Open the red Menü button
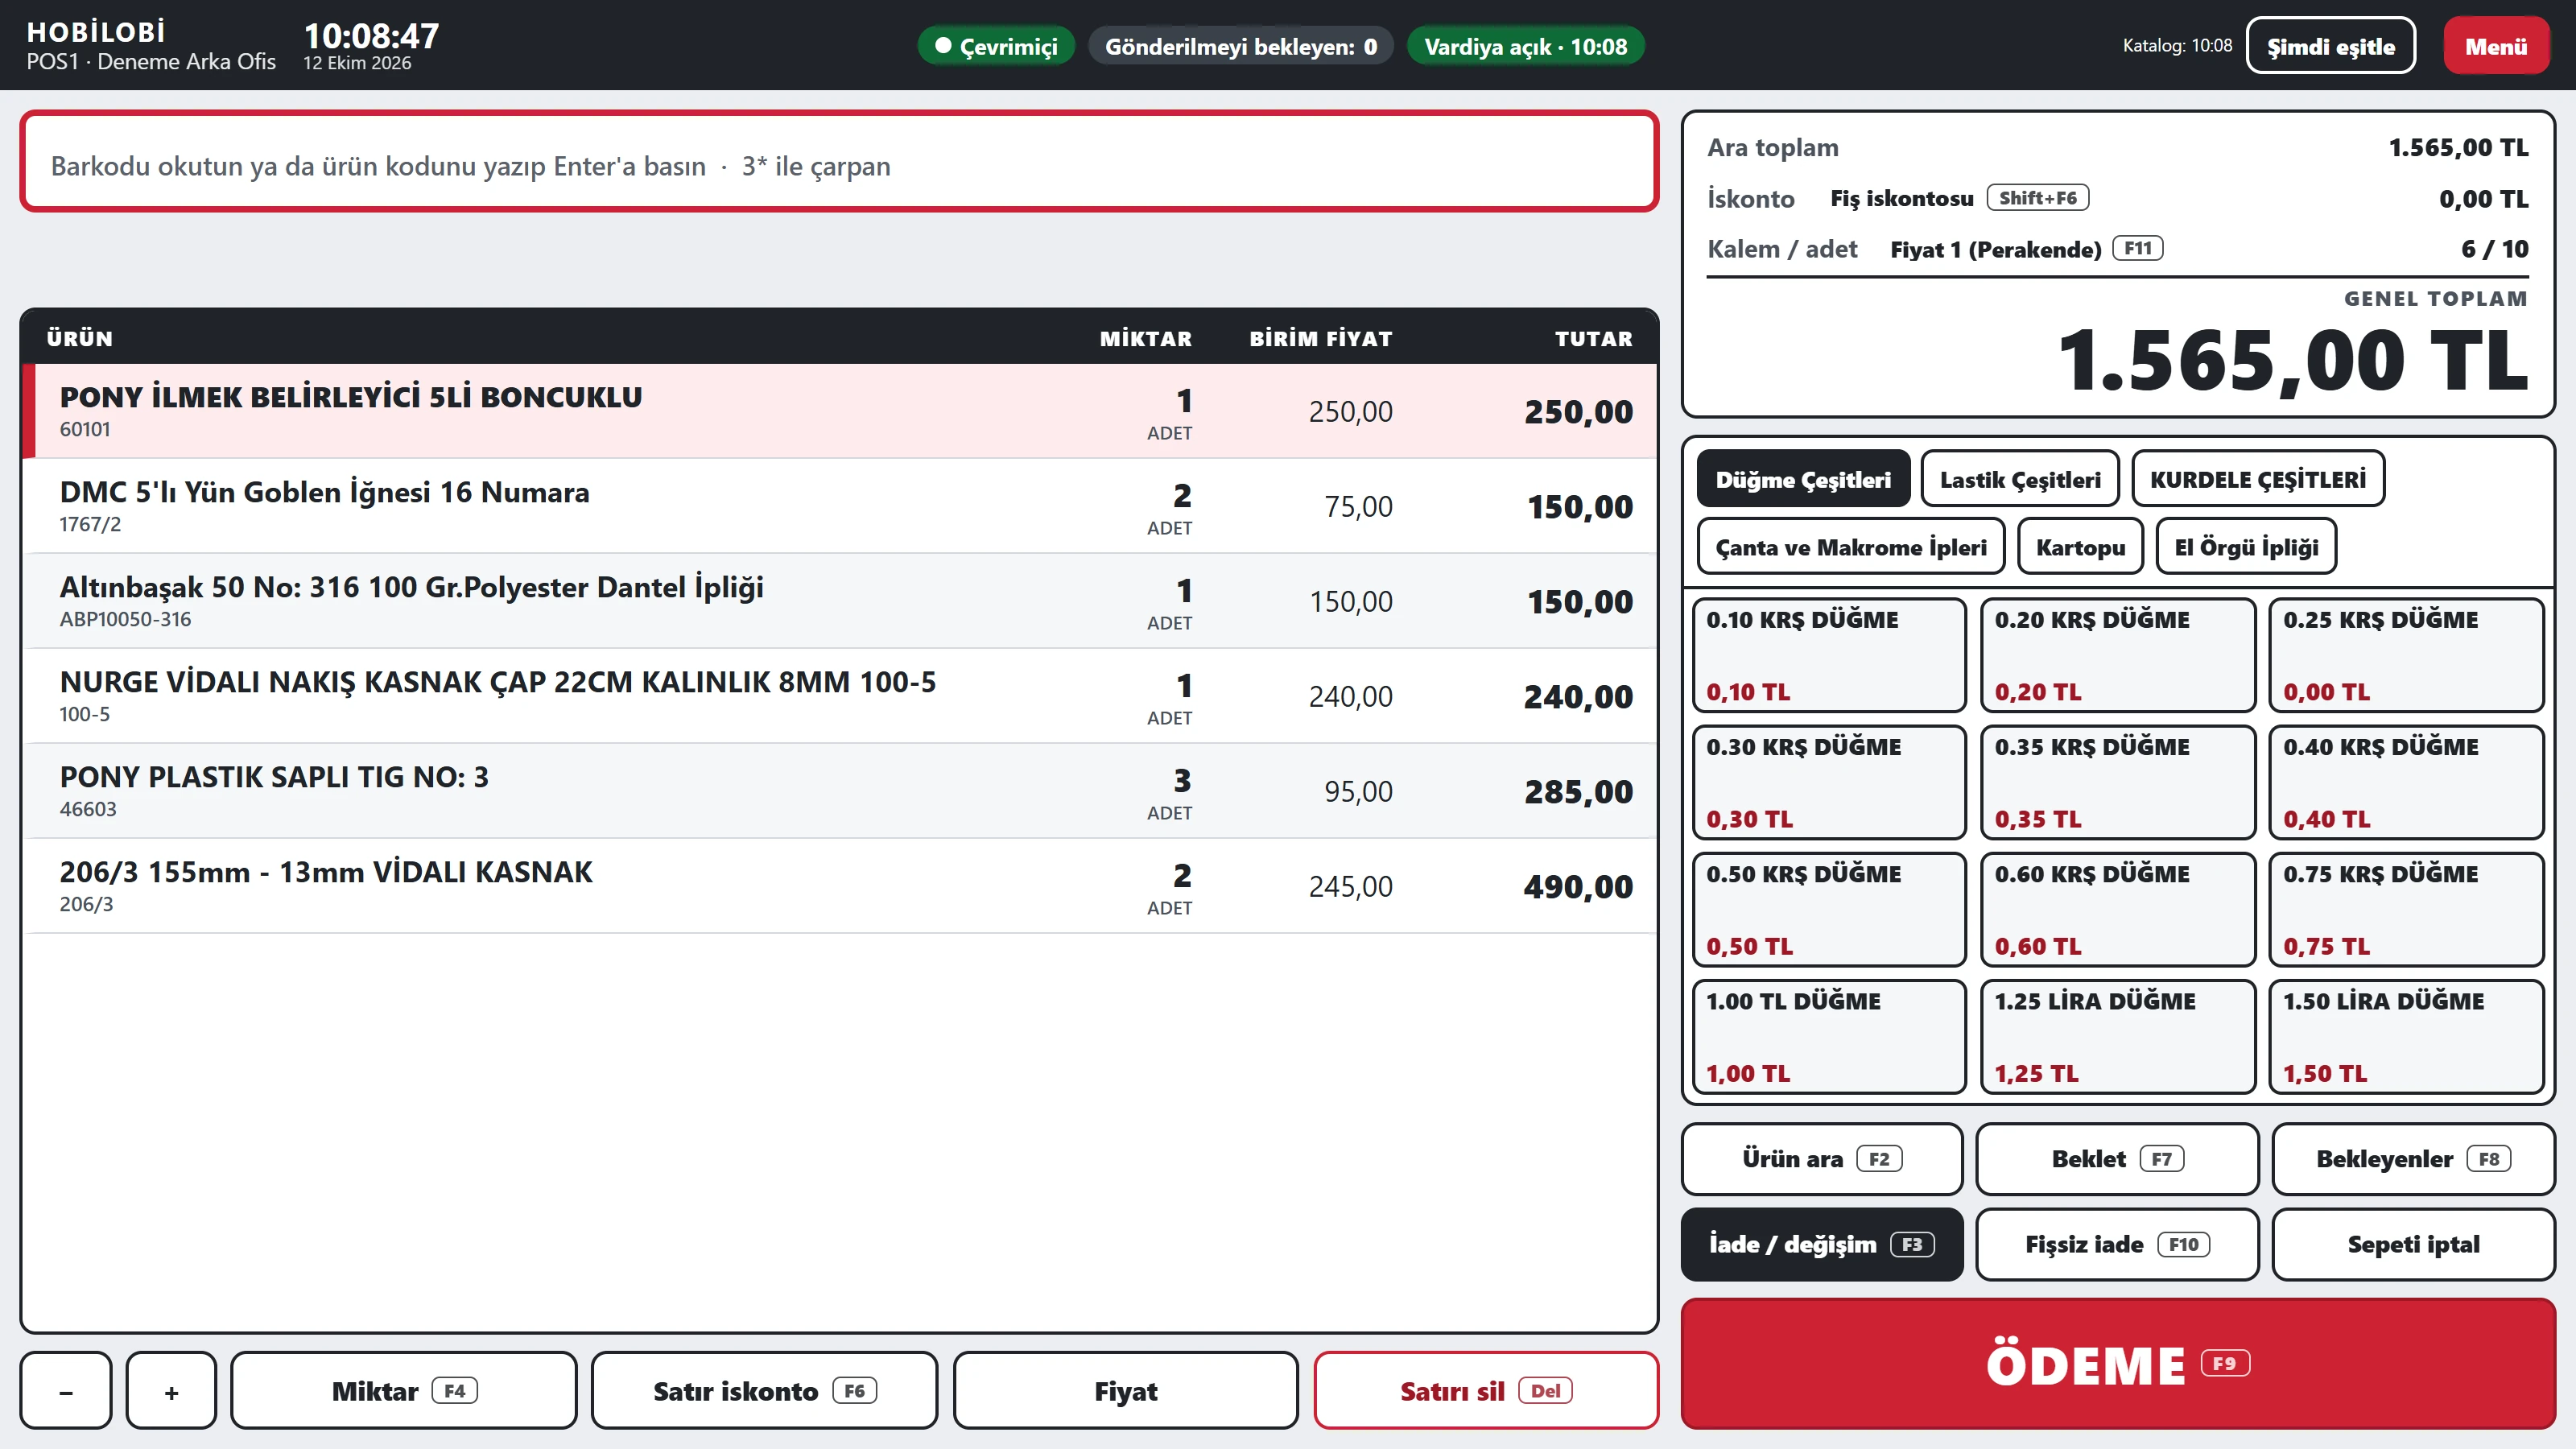Screen dimensions: 2576x1449 pos(2496,46)
